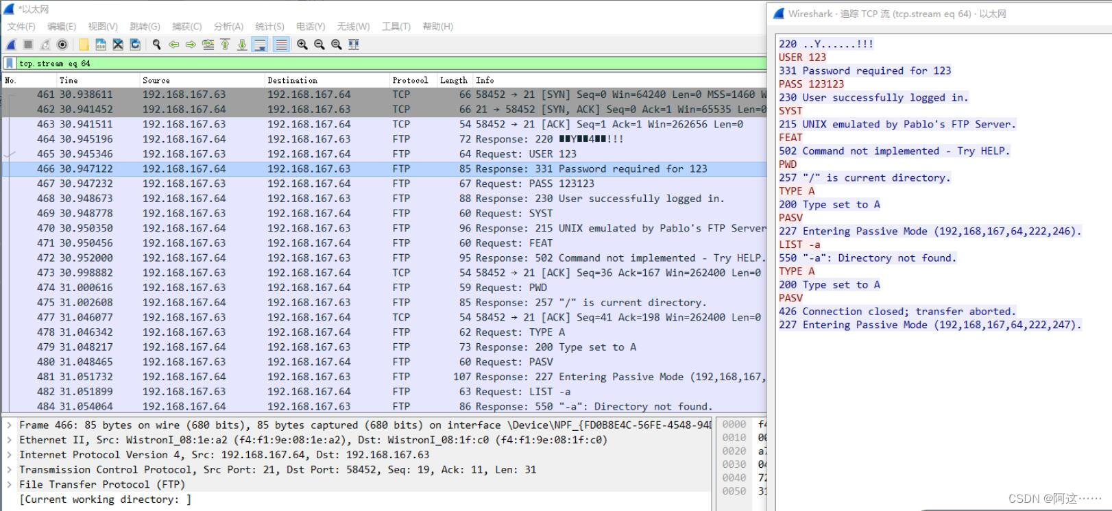Select packet 462 SYN, ACK row

coord(384,110)
